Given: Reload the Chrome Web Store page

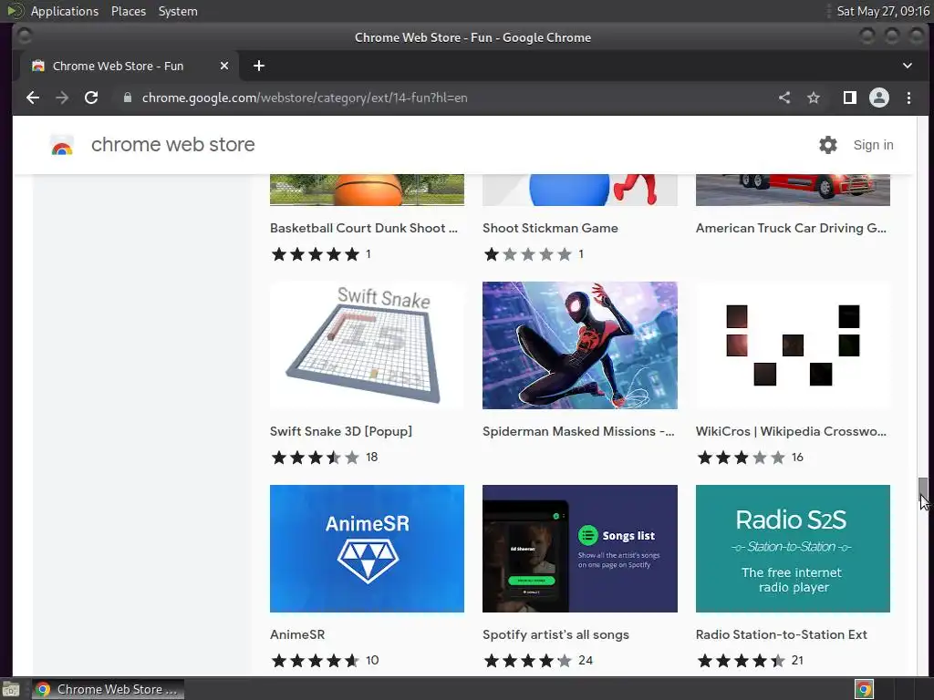Looking at the screenshot, I should click(x=91, y=98).
